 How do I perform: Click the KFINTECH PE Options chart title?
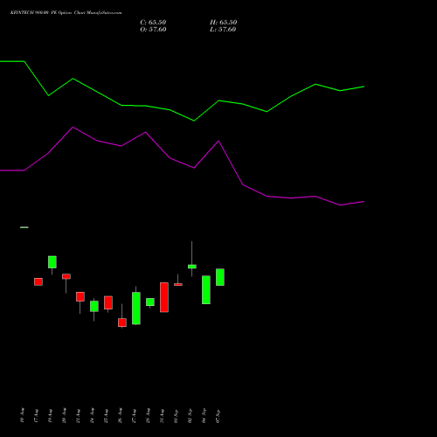(66, 13)
